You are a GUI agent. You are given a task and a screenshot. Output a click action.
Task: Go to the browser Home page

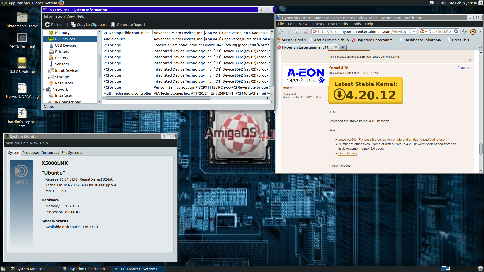click(306, 31)
